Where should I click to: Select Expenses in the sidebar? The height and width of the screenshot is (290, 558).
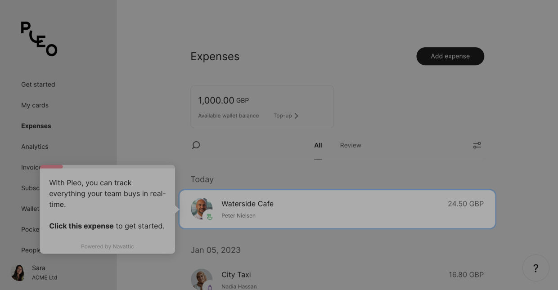pos(36,126)
